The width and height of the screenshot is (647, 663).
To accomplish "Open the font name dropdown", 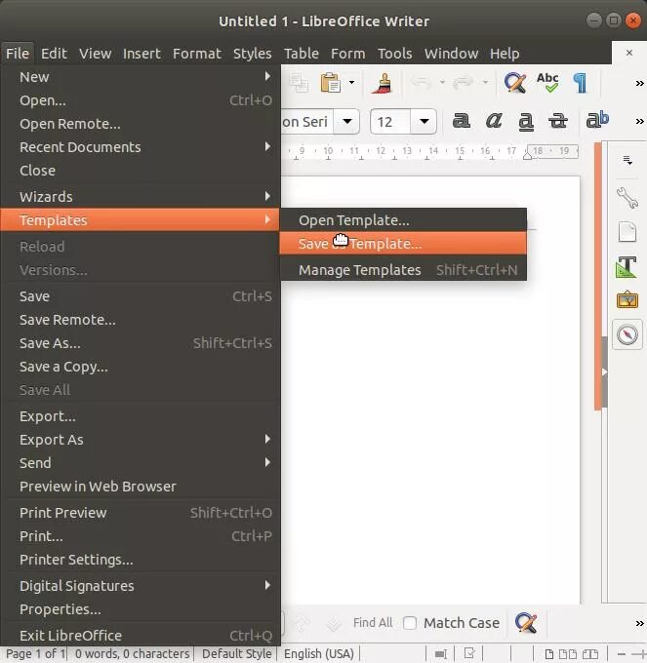I will tap(347, 122).
